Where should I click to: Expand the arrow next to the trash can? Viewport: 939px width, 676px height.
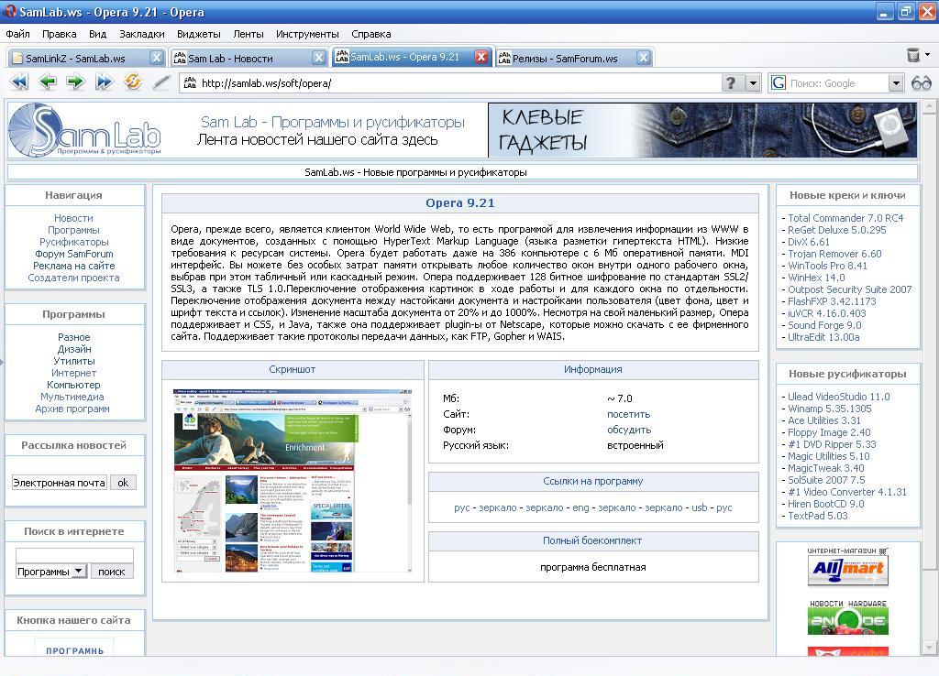[928, 54]
